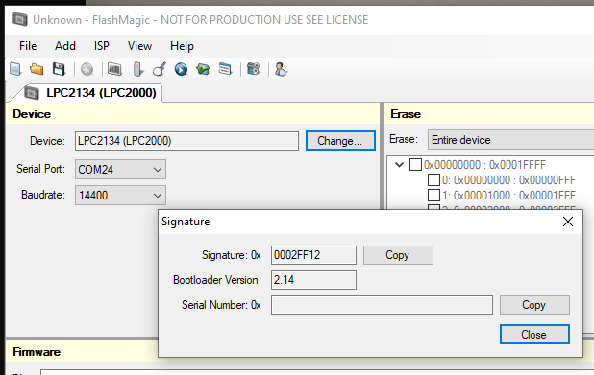
Task: Click the greyed-out add device toolbar icon
Action: pyautogui.click(x=87, y=70)
